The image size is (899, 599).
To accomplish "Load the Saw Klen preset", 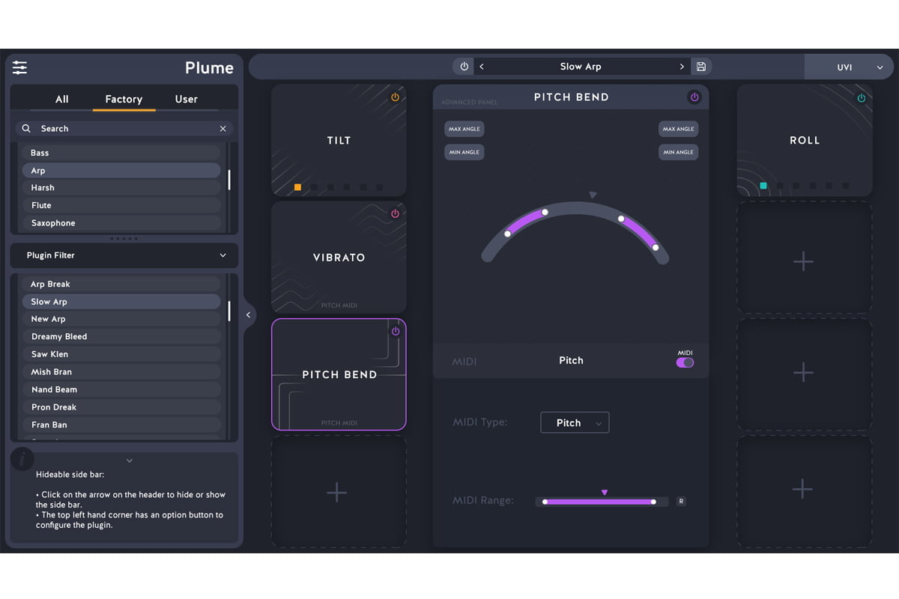I will [121, 354].
